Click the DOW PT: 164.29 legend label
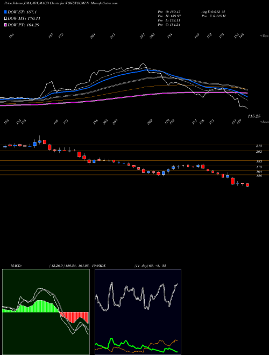Viewport: 269px width, 355px height. point(24,25)
